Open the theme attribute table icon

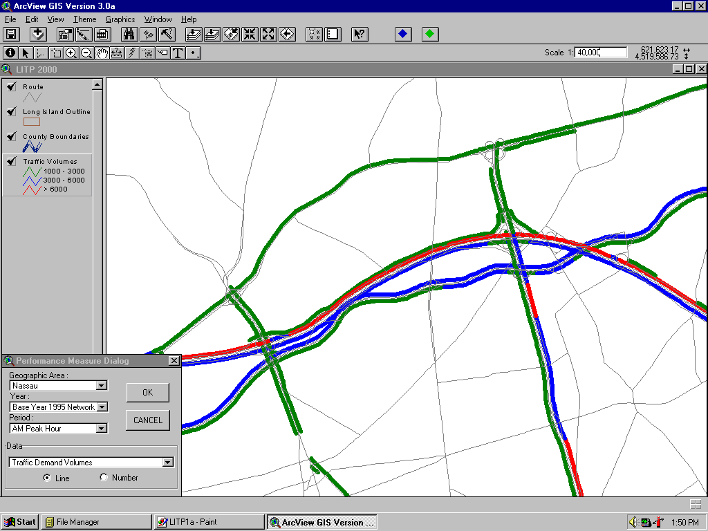[102, 34]
